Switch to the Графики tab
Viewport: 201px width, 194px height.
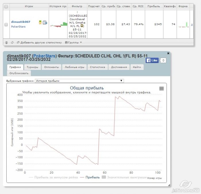tap(15, 67)
